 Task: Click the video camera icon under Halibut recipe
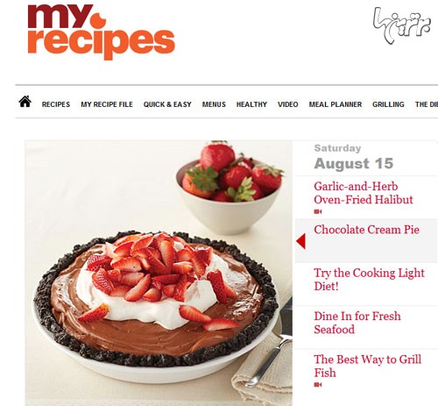(318, 211)
